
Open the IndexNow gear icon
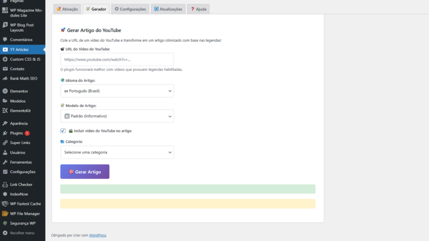click(5, 194)
